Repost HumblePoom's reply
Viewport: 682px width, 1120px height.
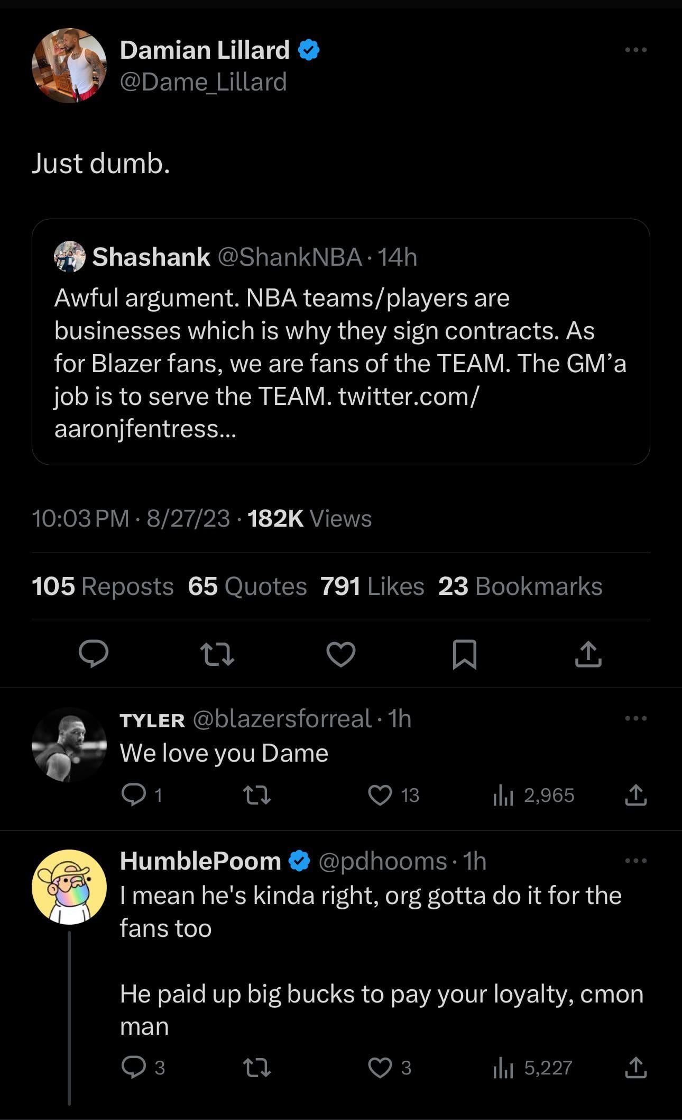click(x=256, y=1068)
